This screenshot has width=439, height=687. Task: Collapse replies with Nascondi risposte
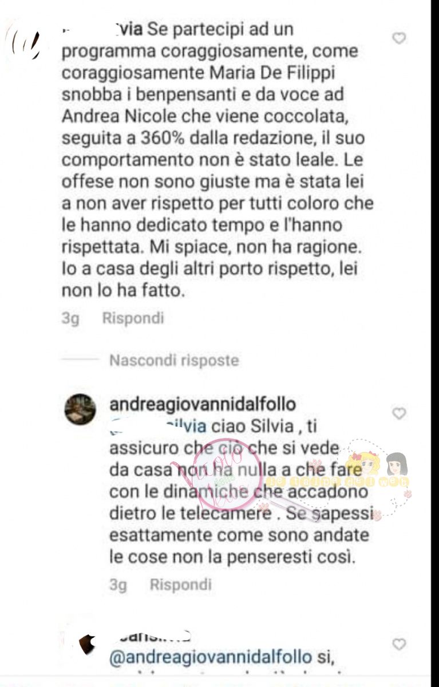[x=174, y=360]
